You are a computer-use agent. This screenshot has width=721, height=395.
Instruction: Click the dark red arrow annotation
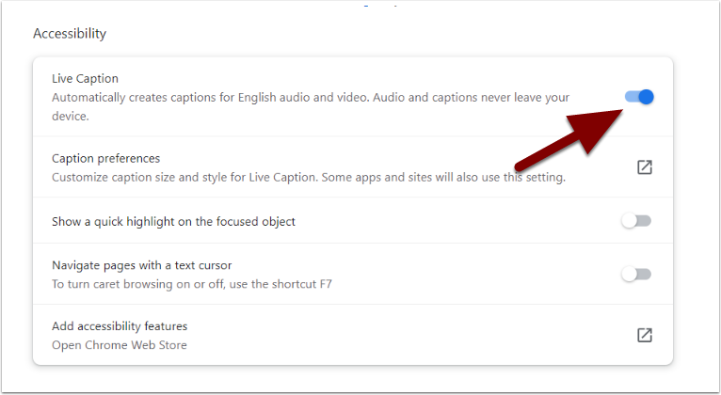pyautogui.click(x=569, y=139)
